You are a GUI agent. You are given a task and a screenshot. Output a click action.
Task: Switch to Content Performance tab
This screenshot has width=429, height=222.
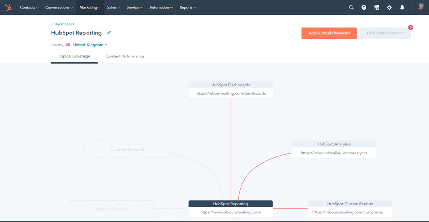(125, 56)
